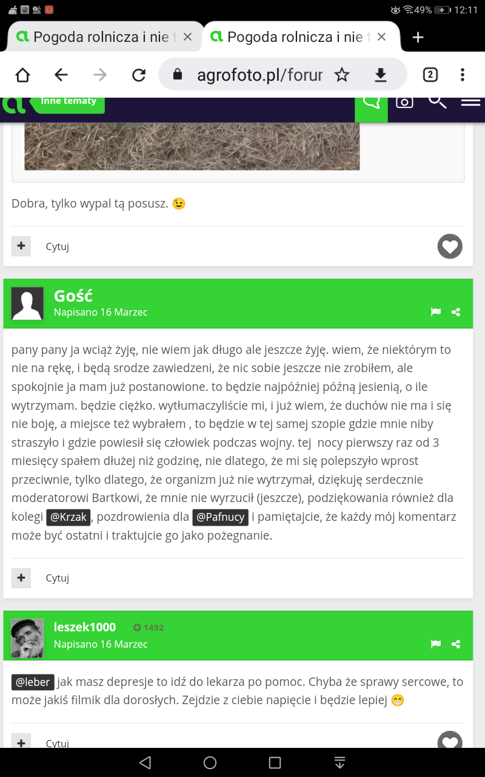Share Gość's post via share icon
Viewport: 485px width, 777px height.
pyautogui.click(x=456, y=312)
